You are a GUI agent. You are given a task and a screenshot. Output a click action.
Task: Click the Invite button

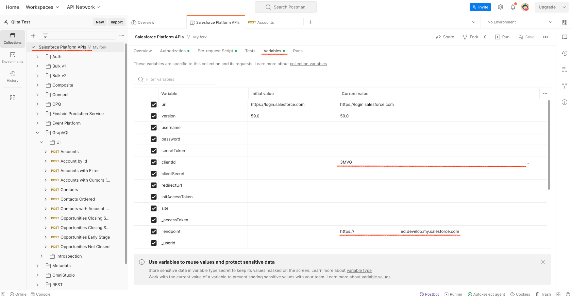480,7
